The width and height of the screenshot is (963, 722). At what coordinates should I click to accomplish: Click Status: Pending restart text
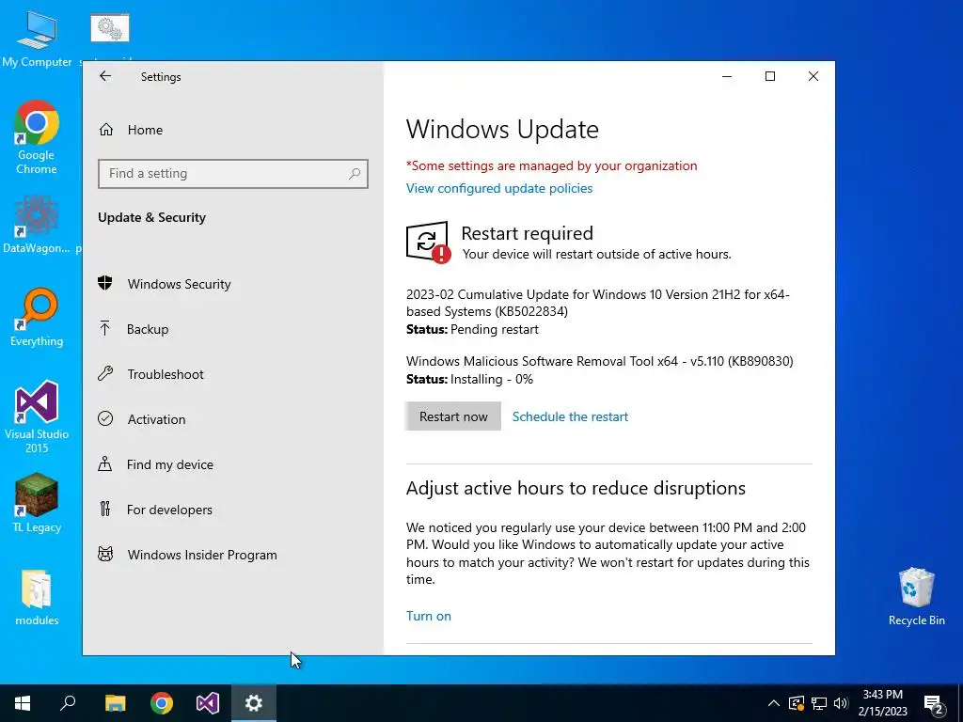(x=472, y=330)
